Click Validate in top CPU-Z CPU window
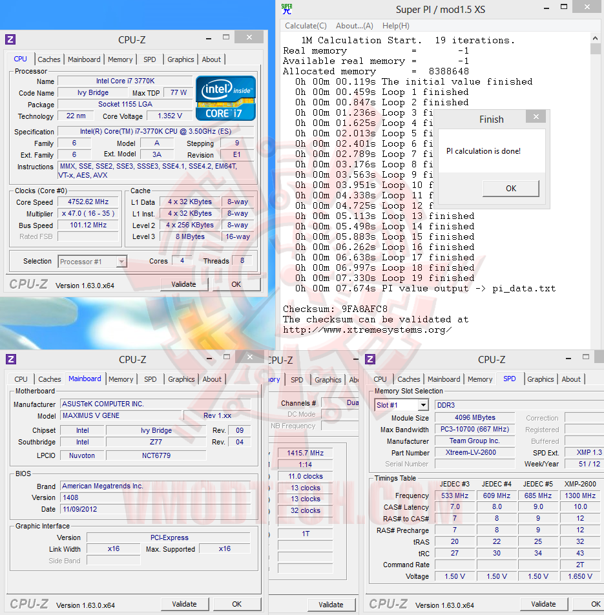604x615 pixels. tap(183, 284)
